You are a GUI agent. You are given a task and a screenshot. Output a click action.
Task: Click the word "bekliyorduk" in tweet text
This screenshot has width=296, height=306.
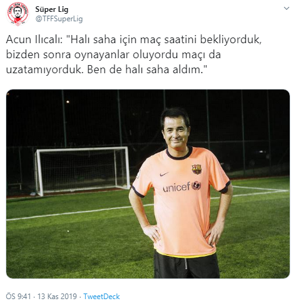pyautogui.click(x=230, y=39)
